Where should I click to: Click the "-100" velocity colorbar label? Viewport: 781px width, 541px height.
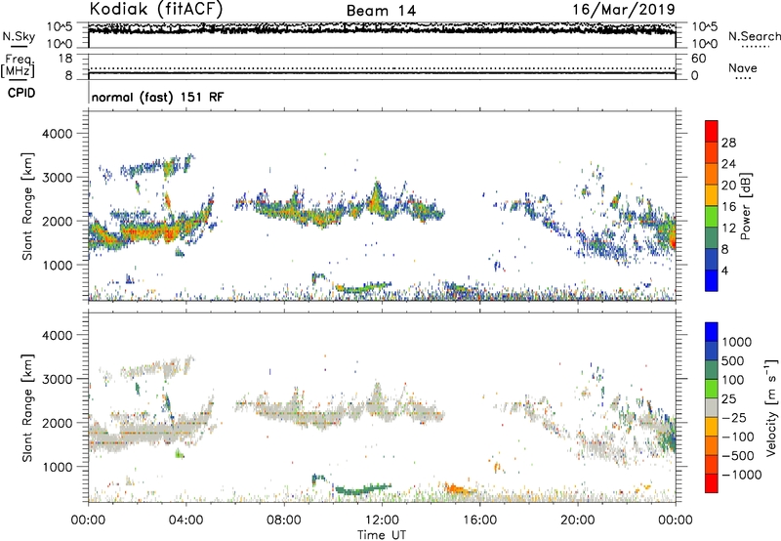(x=738, y=437)
